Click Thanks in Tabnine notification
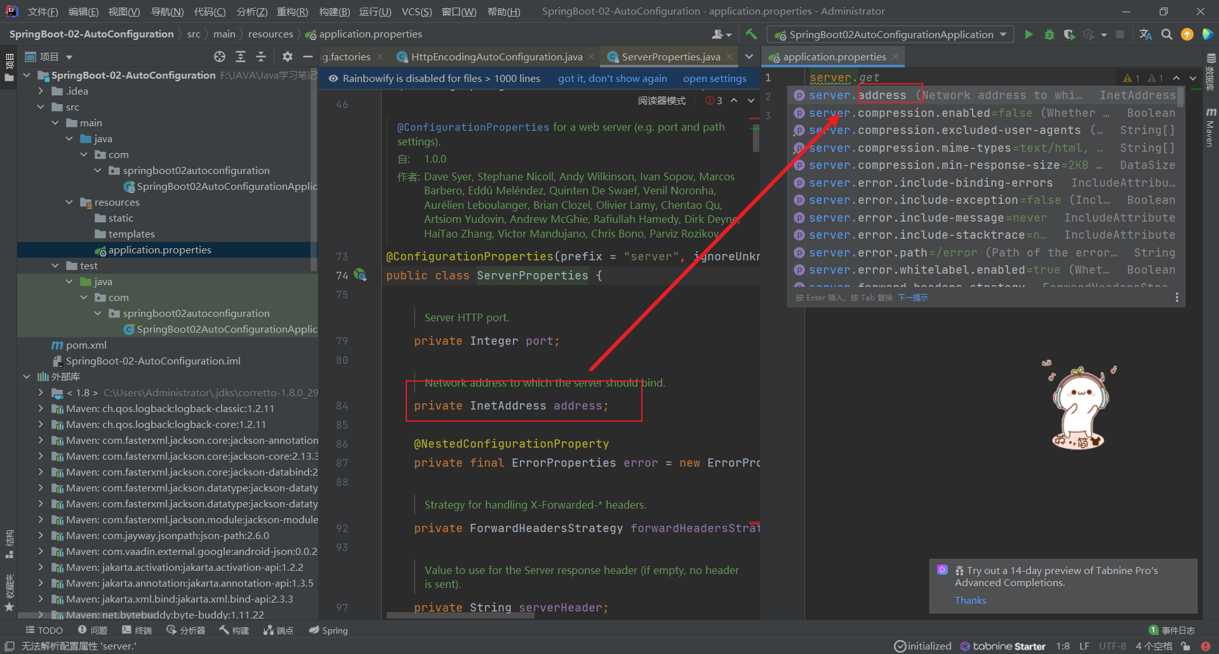The height and width of the screenshot is (654, 1219). click(970, 600)
